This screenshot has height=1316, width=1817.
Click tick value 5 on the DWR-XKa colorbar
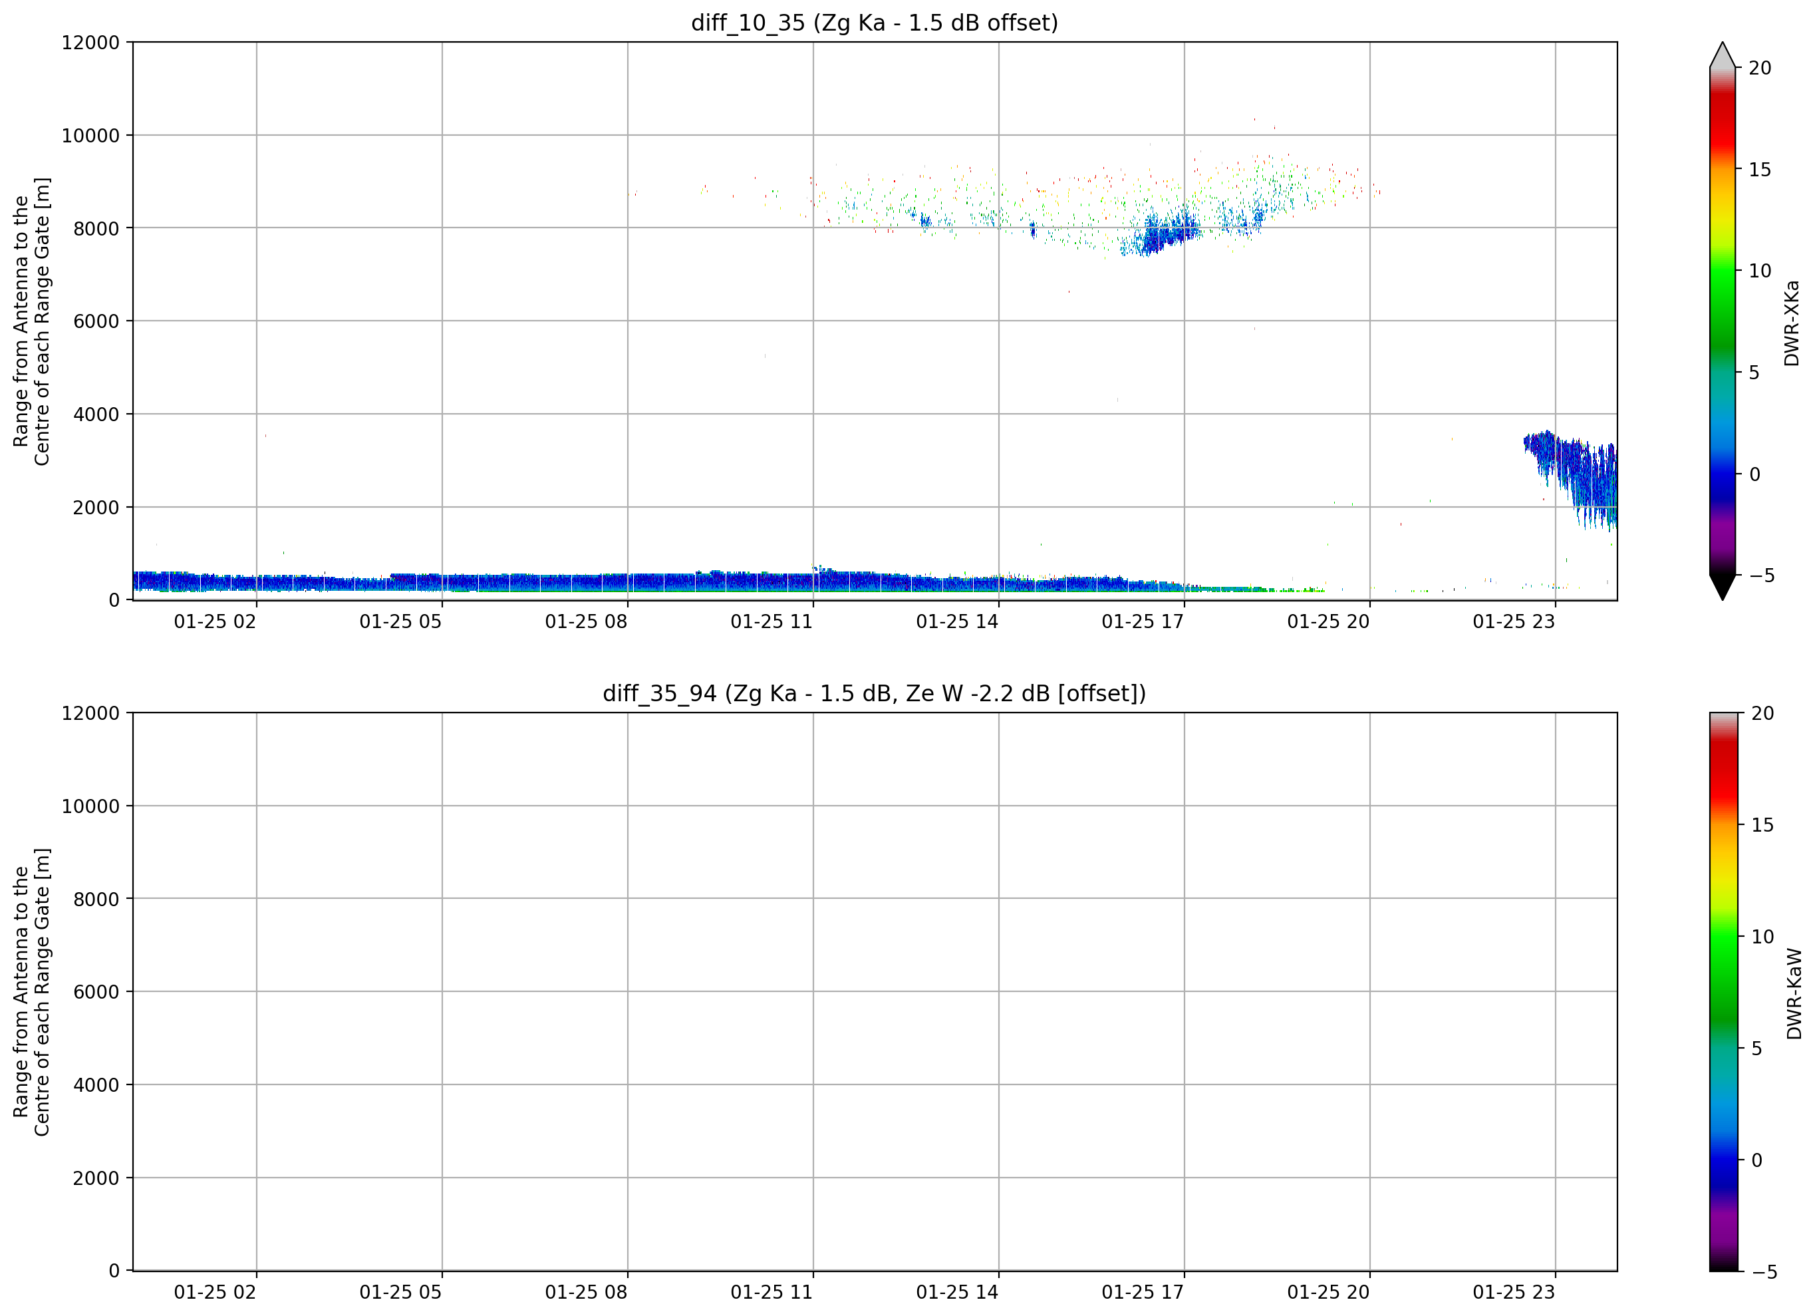click(x=1754, y=373)
